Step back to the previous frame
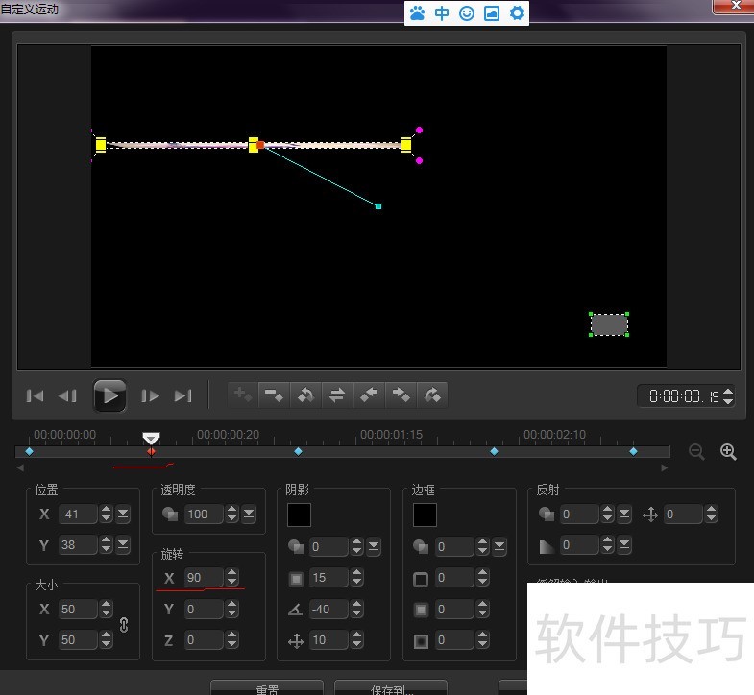754x695 pixels. point(67,395)
